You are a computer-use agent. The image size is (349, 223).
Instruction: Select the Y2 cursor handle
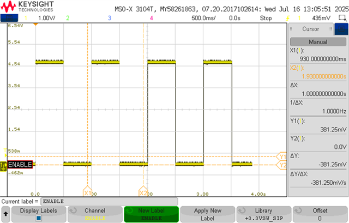(281, 165)
